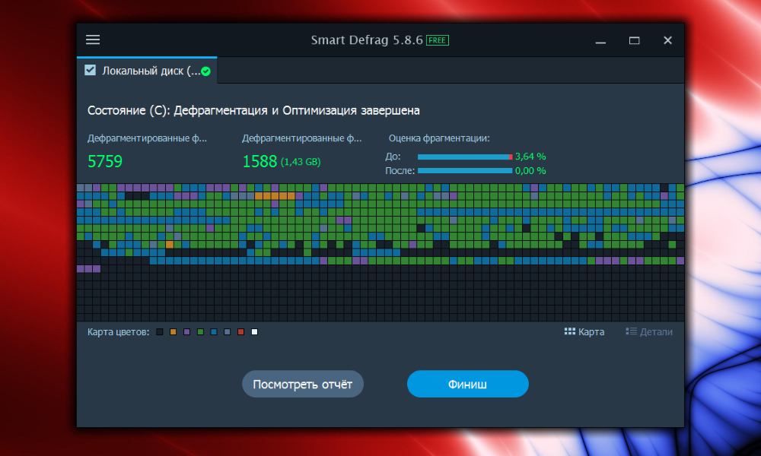
Task: Click the white legend color swatch
Action: (x=254, y=332)
